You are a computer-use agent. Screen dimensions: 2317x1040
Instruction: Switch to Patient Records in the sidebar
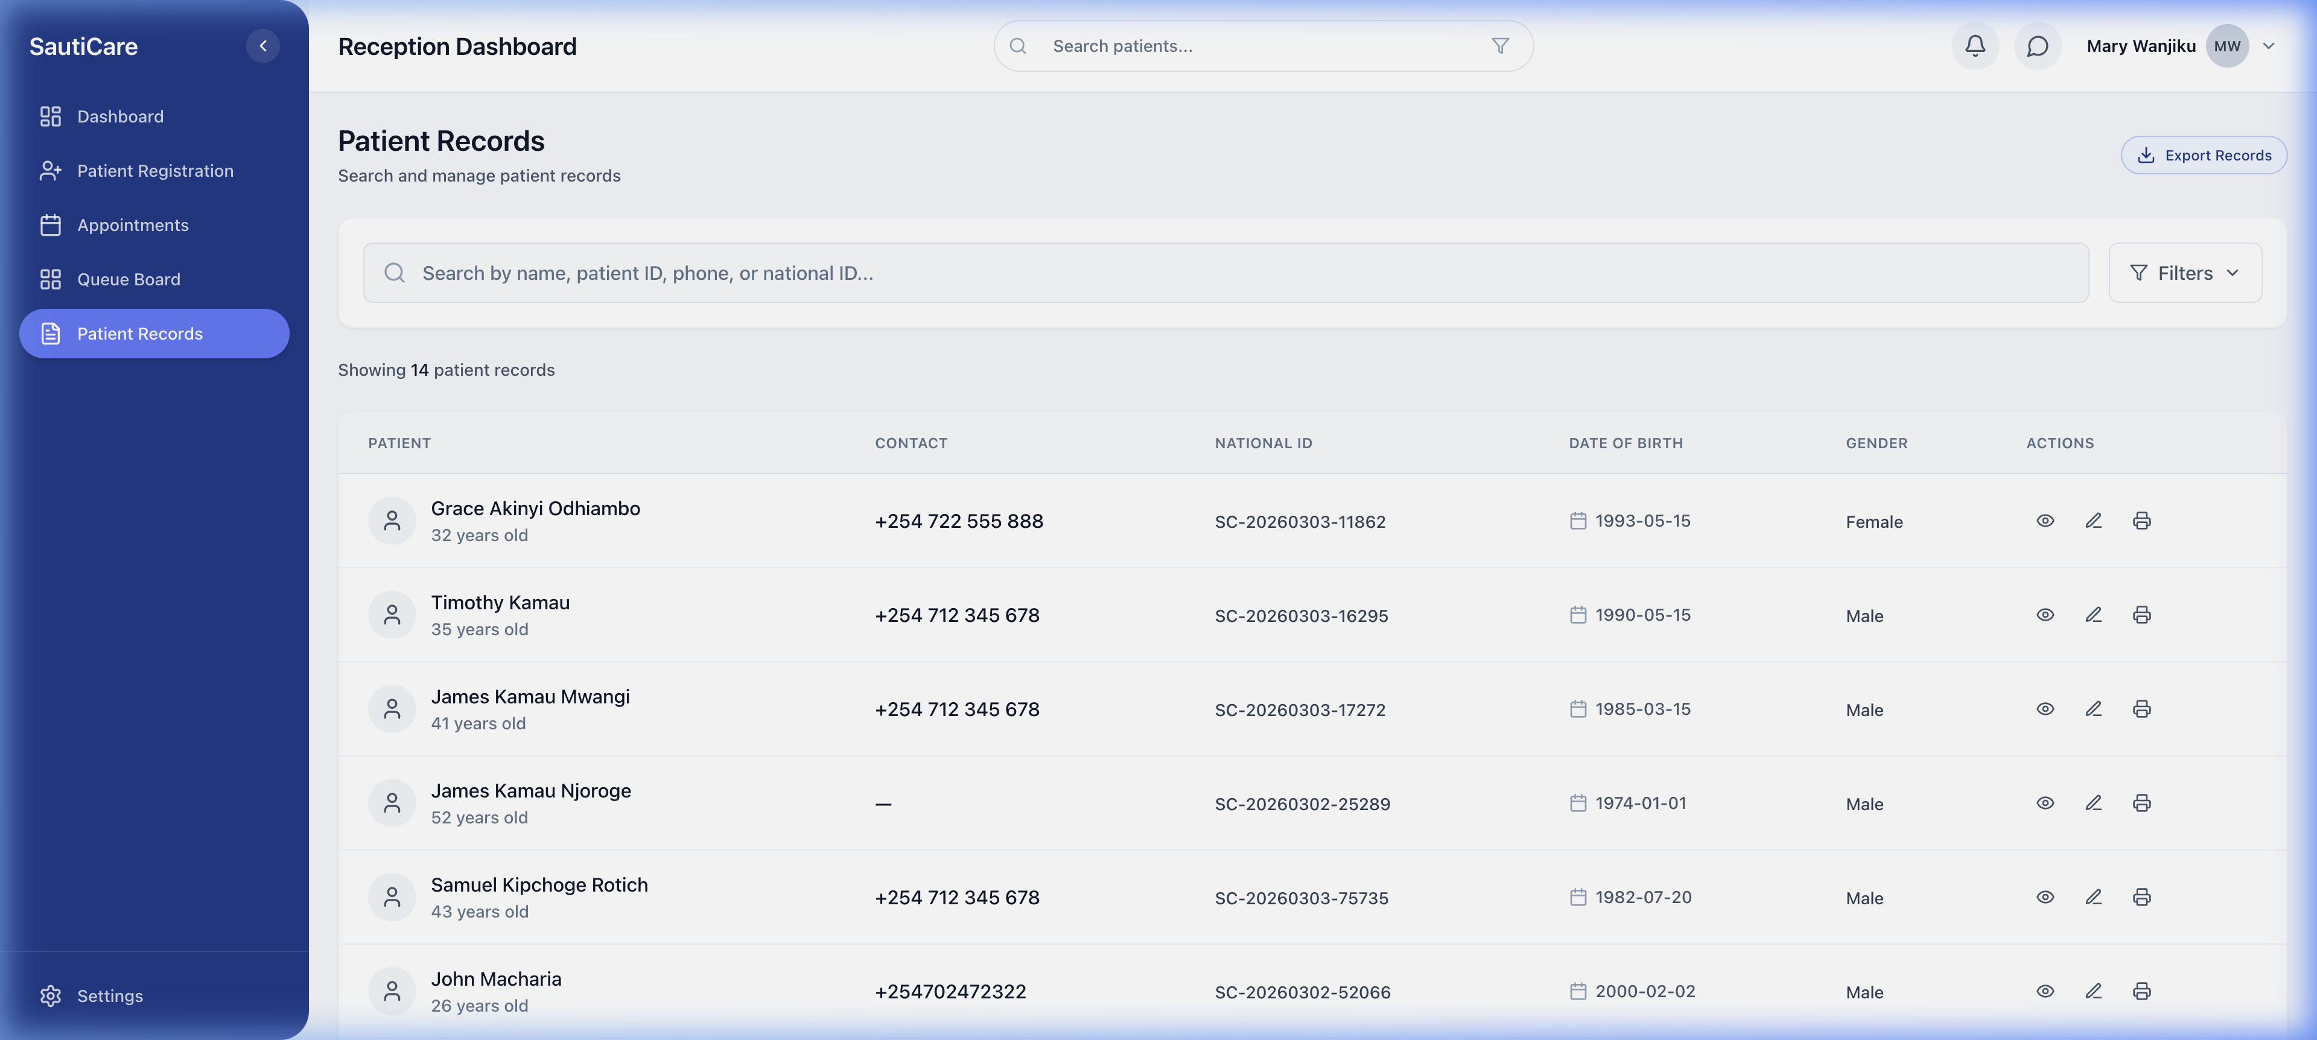pyautogui.click(x=139, y=334)
